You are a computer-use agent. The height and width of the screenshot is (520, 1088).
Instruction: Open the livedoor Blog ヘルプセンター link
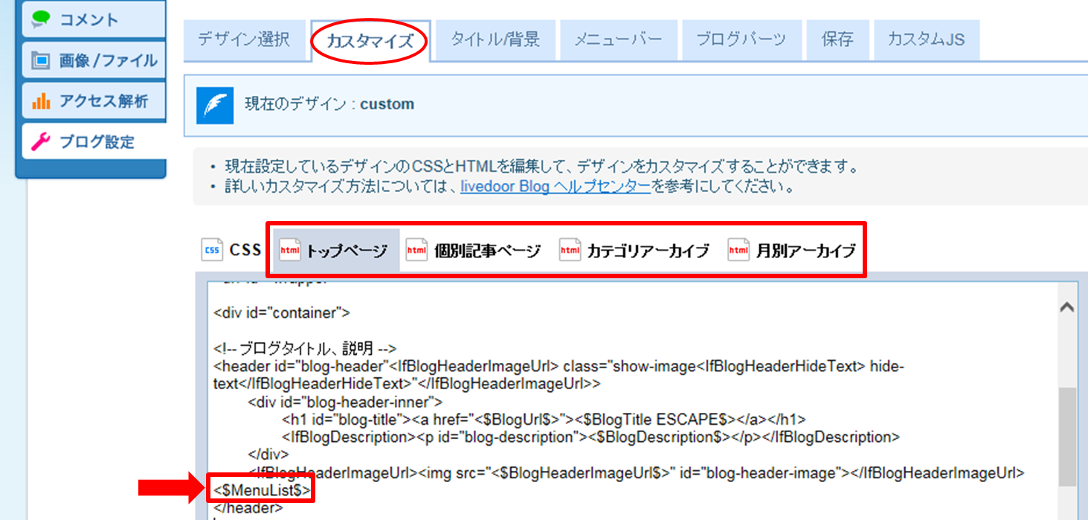(556, 186)
